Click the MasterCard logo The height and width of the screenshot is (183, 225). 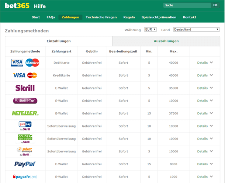click(x=32, y=75)
